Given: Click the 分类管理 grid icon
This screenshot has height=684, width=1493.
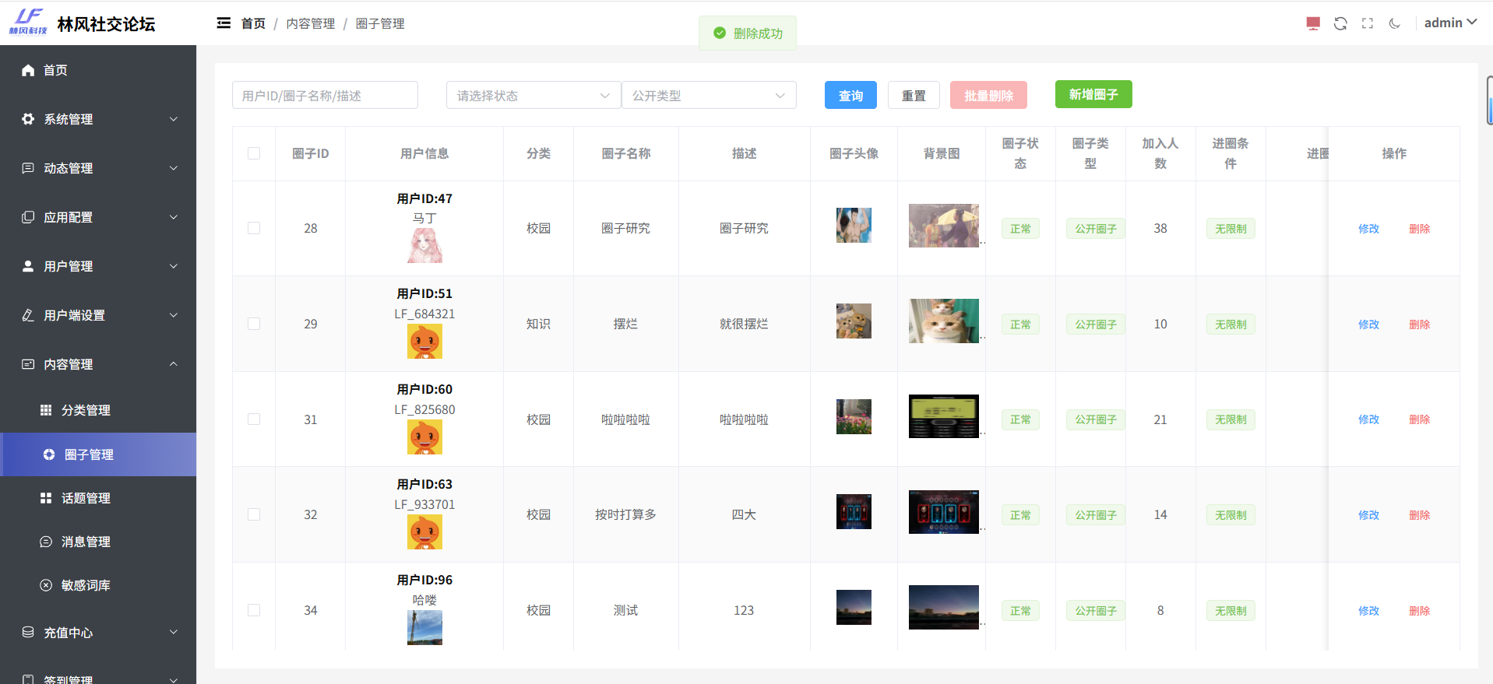Looking at the screenshot, I should coord(46,410).
